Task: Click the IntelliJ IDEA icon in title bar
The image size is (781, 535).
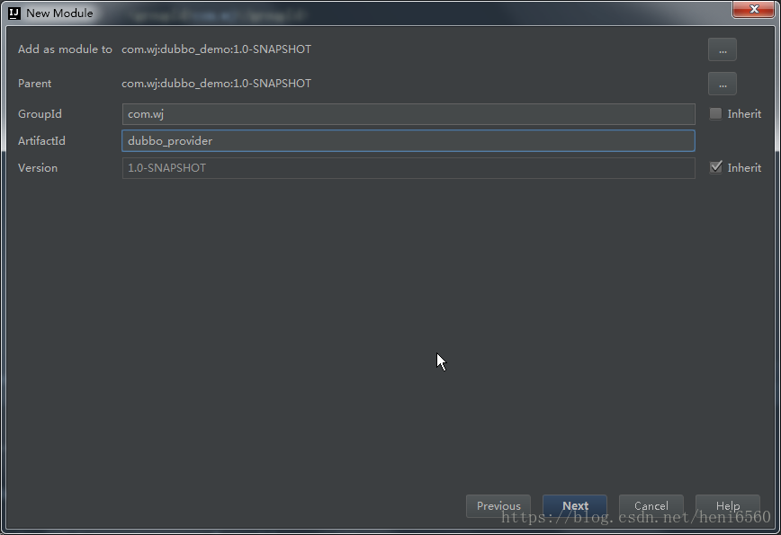Action: click(x=14, y=13)
